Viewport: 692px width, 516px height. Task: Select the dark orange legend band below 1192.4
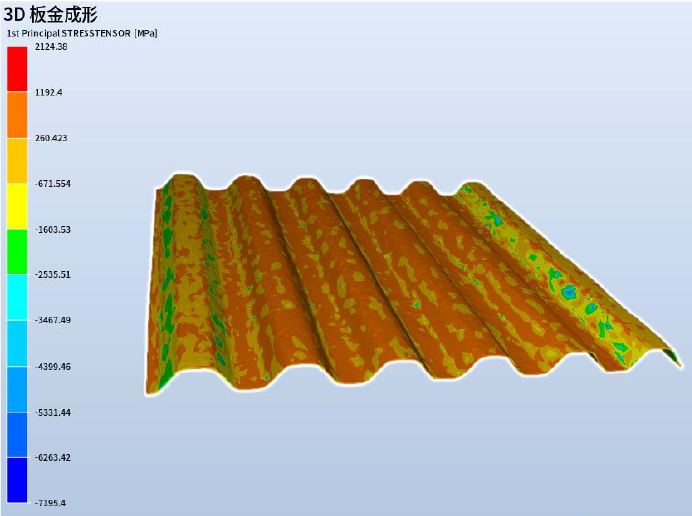(17, 115)
